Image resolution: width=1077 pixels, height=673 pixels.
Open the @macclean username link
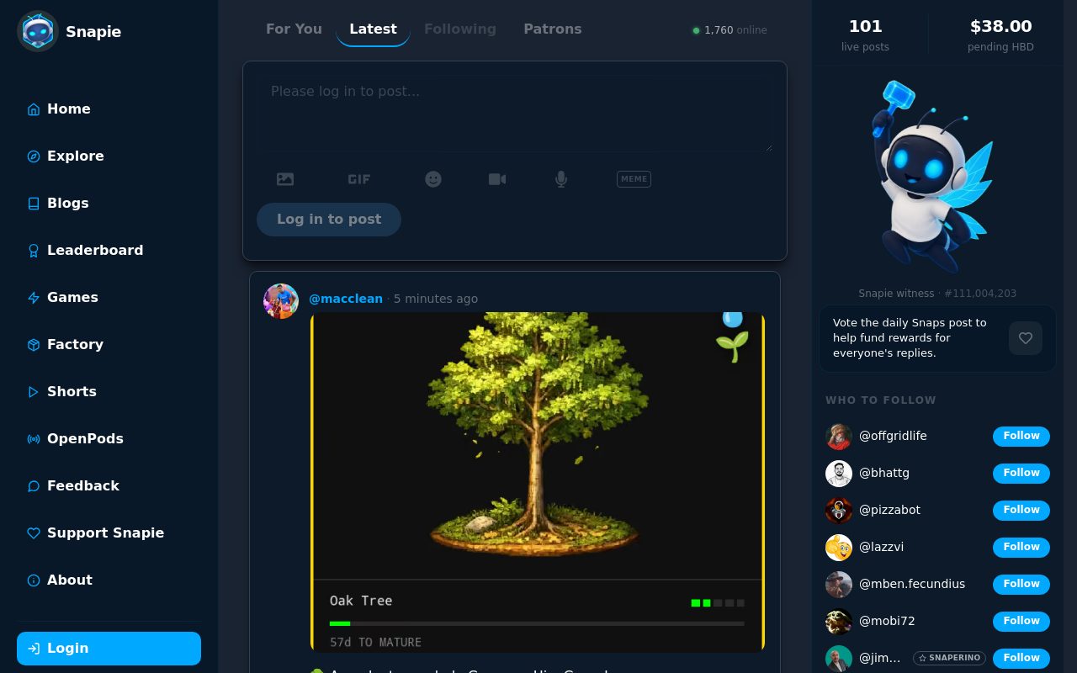[346, 299]
